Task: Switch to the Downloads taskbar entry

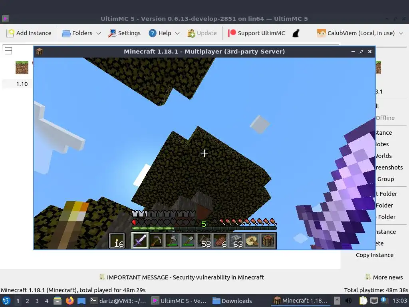Action: pos(232,301)
